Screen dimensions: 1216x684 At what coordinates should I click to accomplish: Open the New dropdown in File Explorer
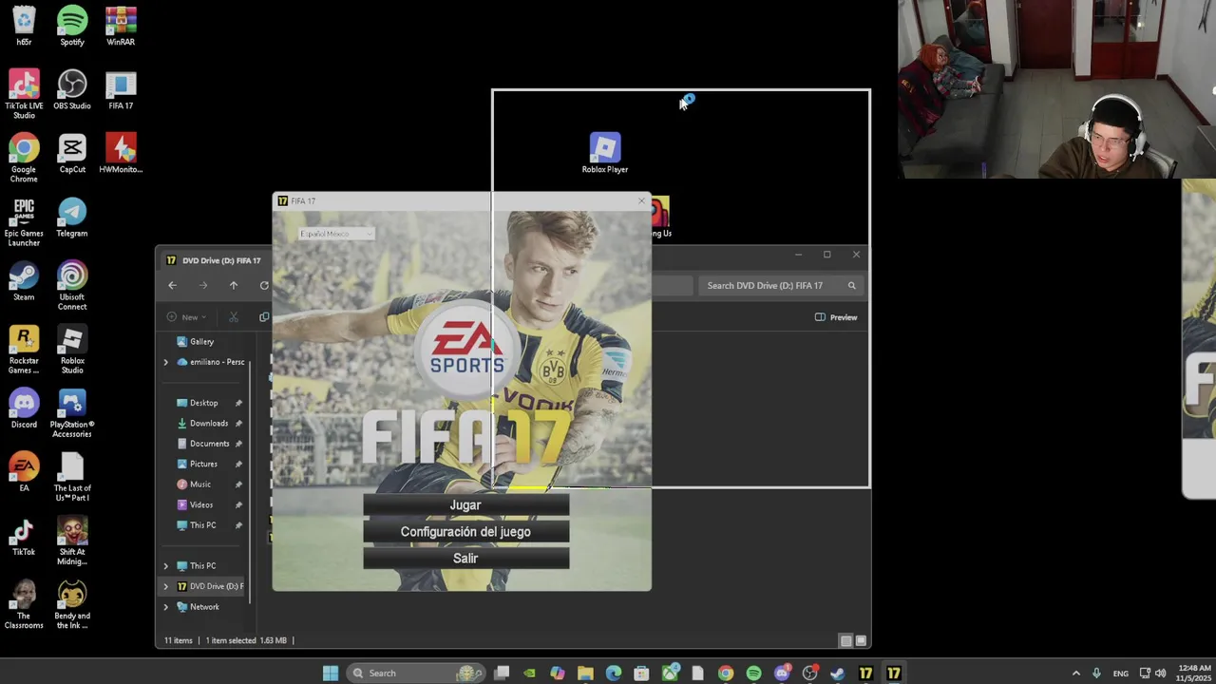pyautogui.click(x=186, y=317)
